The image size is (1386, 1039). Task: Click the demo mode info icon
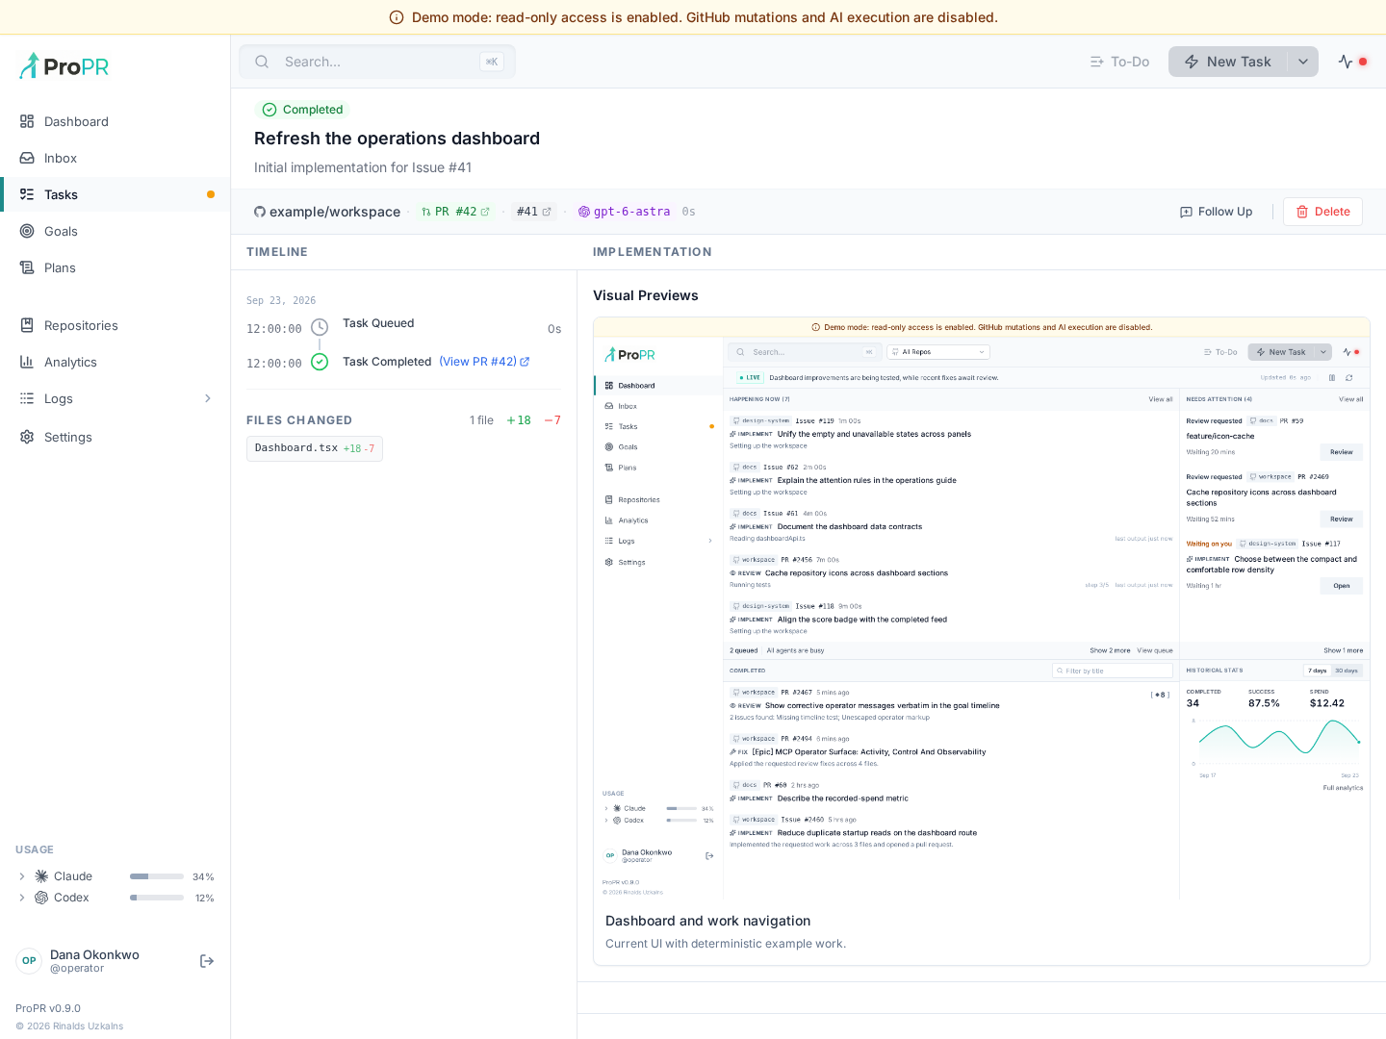[397, 17]
